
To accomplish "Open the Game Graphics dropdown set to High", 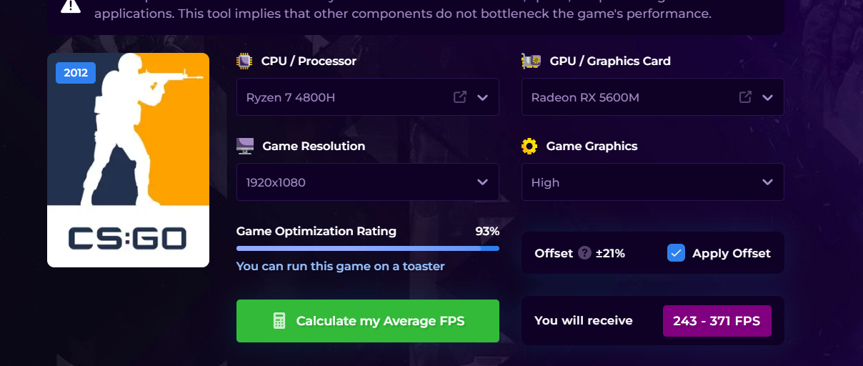I will click(x=652, y=182).
